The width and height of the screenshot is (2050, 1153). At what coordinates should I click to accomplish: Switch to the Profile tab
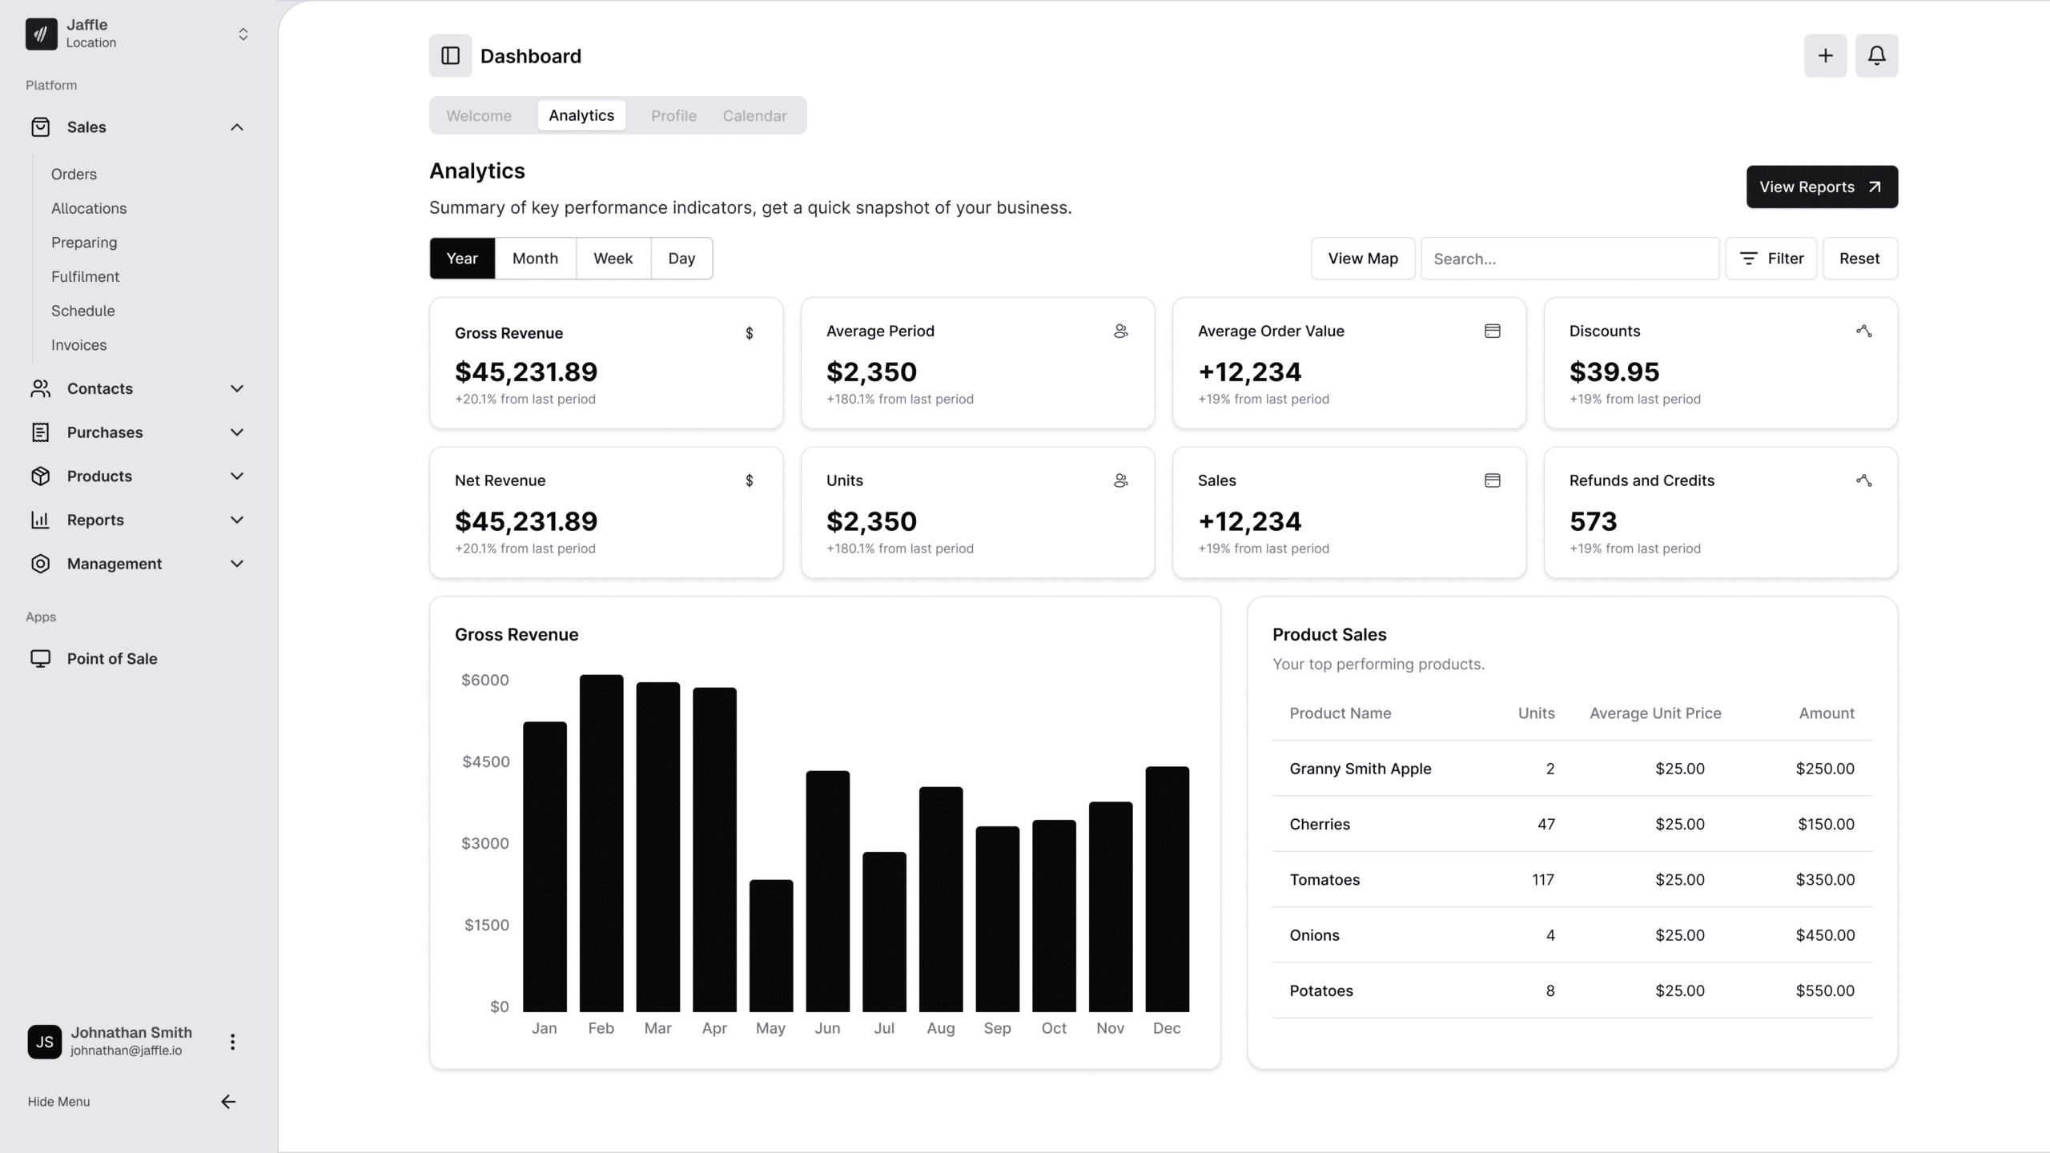coord(673,115)
